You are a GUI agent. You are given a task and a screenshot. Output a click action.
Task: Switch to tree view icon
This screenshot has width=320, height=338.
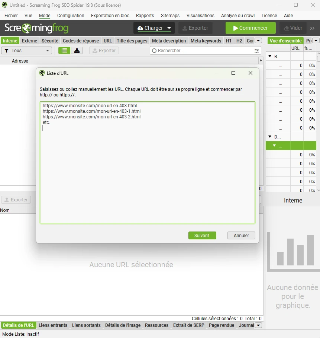coord(77,51)
